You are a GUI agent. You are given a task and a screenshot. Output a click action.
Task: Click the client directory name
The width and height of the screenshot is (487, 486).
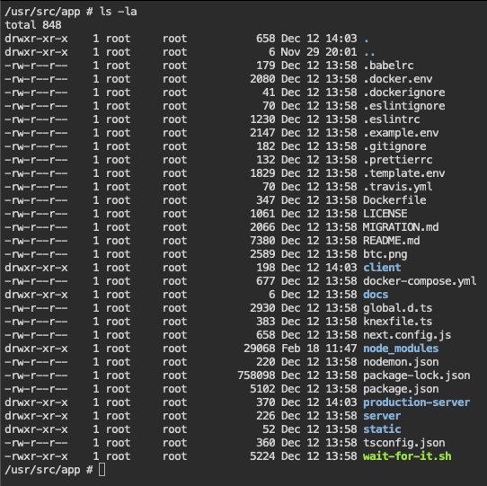[x=382, y=268]
